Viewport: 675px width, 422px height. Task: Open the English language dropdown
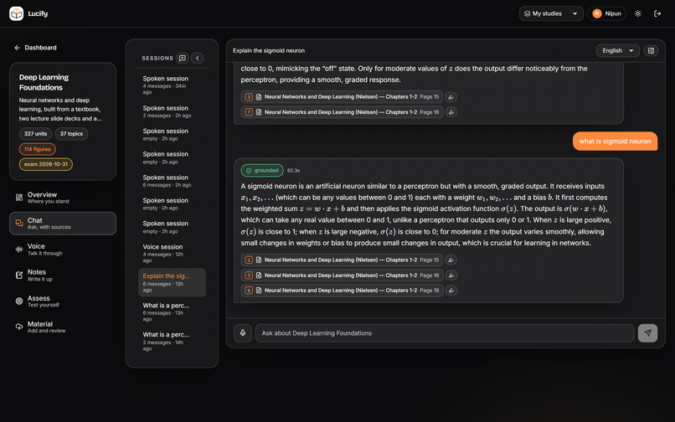tap(617, 51)
